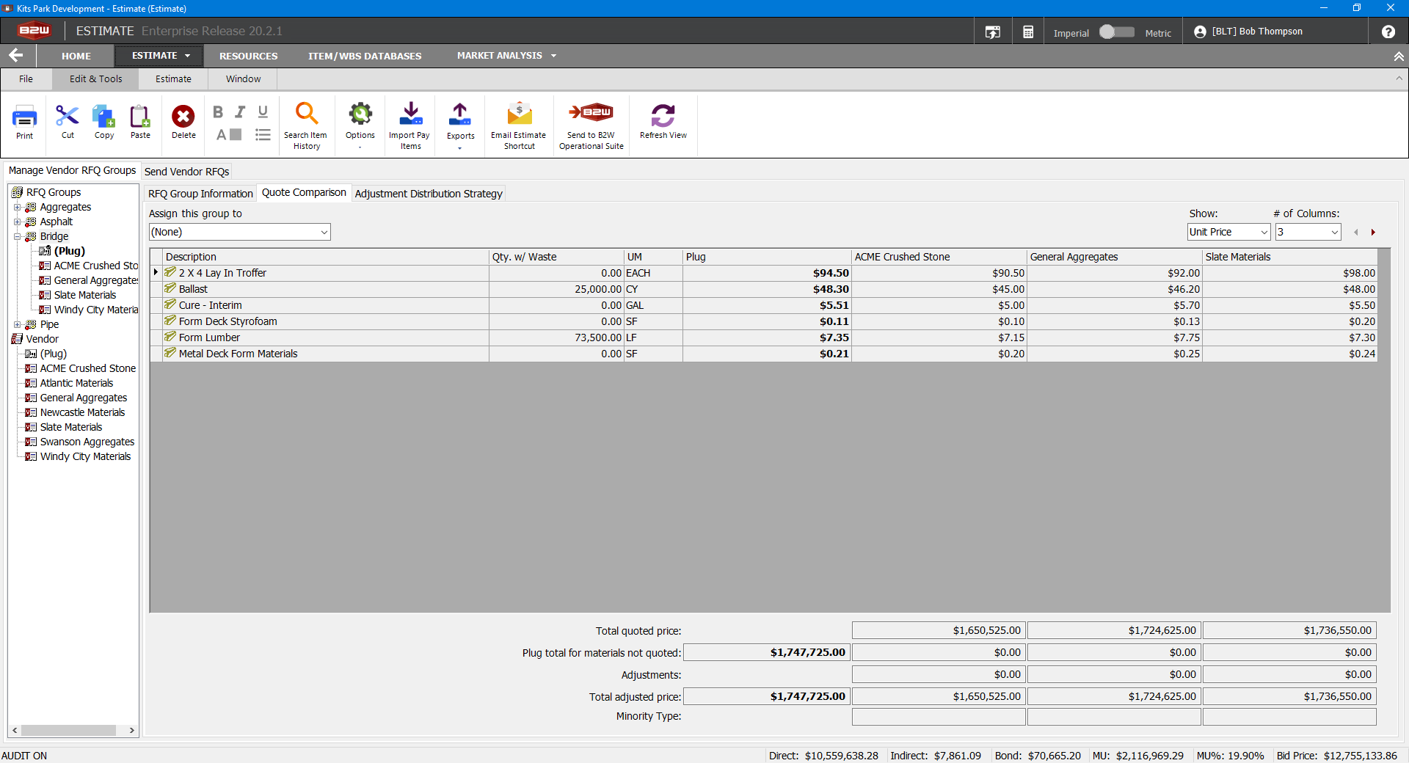The image size is (1409, 763).
Task: Open the calculator icon in header
Action: [x=1028, y=32]
